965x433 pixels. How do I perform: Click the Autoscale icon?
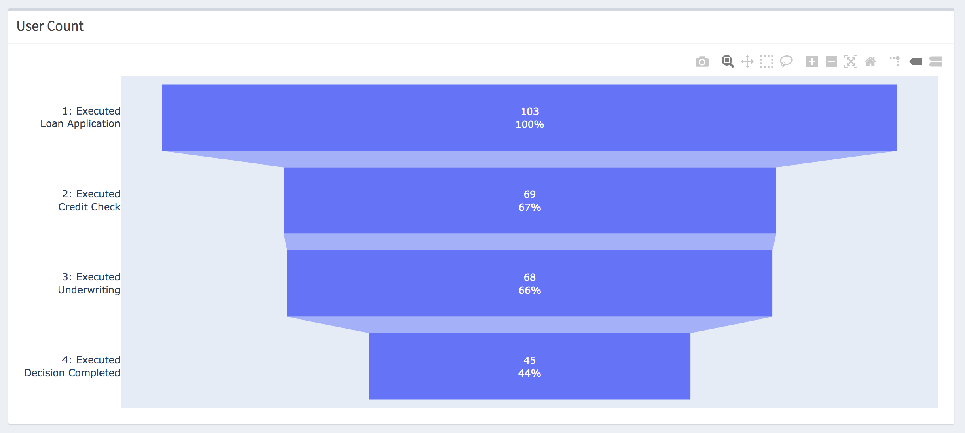[851, 62]
